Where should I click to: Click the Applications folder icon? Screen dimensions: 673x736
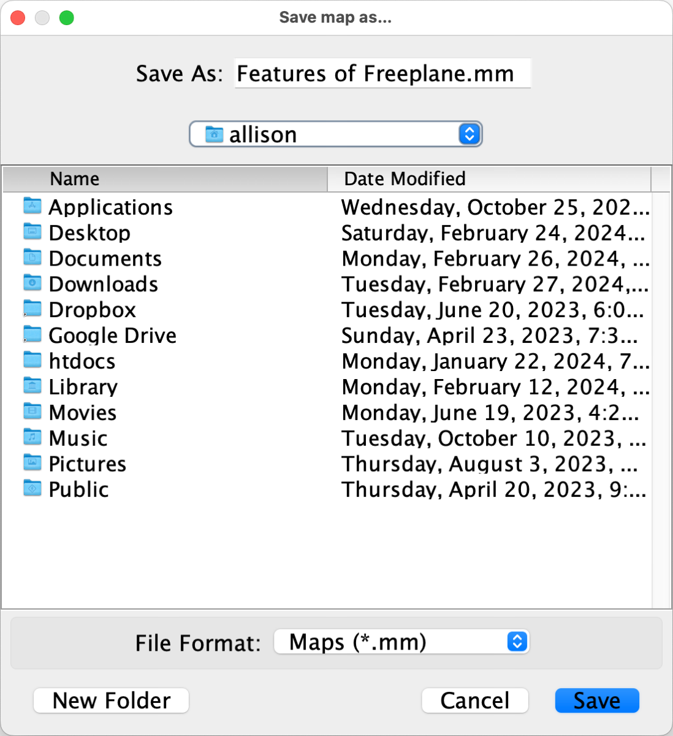coord(32,206)
